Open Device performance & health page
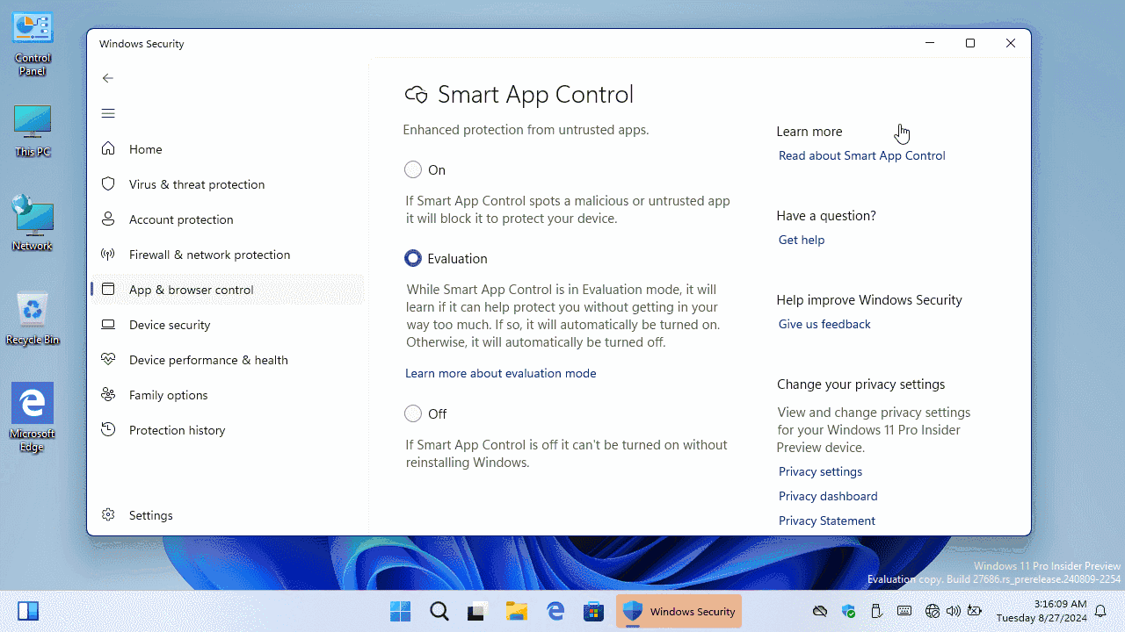 (x=227, y=360)
